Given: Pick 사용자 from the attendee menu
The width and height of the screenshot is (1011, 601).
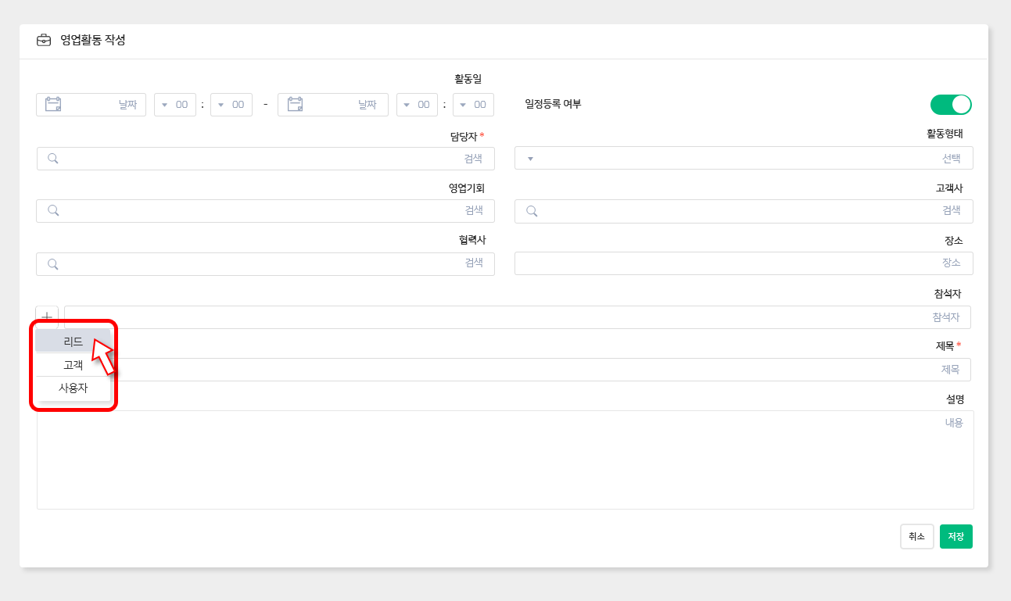Looking at the screenshot, I should (73, 388).
